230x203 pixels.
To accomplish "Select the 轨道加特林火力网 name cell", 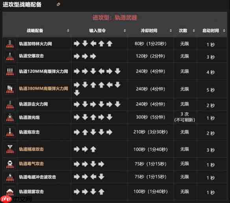I will point(44,44).
